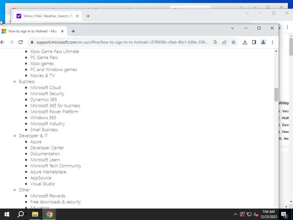Open Microsoft Cloud link
Screen dimensions: 293x220
click(x=45, y=88)
